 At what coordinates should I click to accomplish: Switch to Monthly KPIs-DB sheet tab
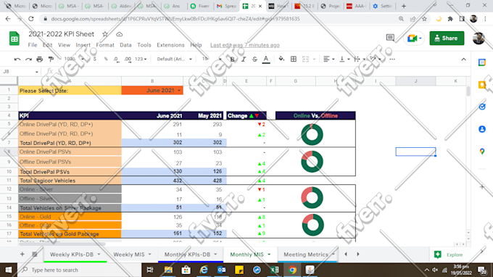point(187,255)
